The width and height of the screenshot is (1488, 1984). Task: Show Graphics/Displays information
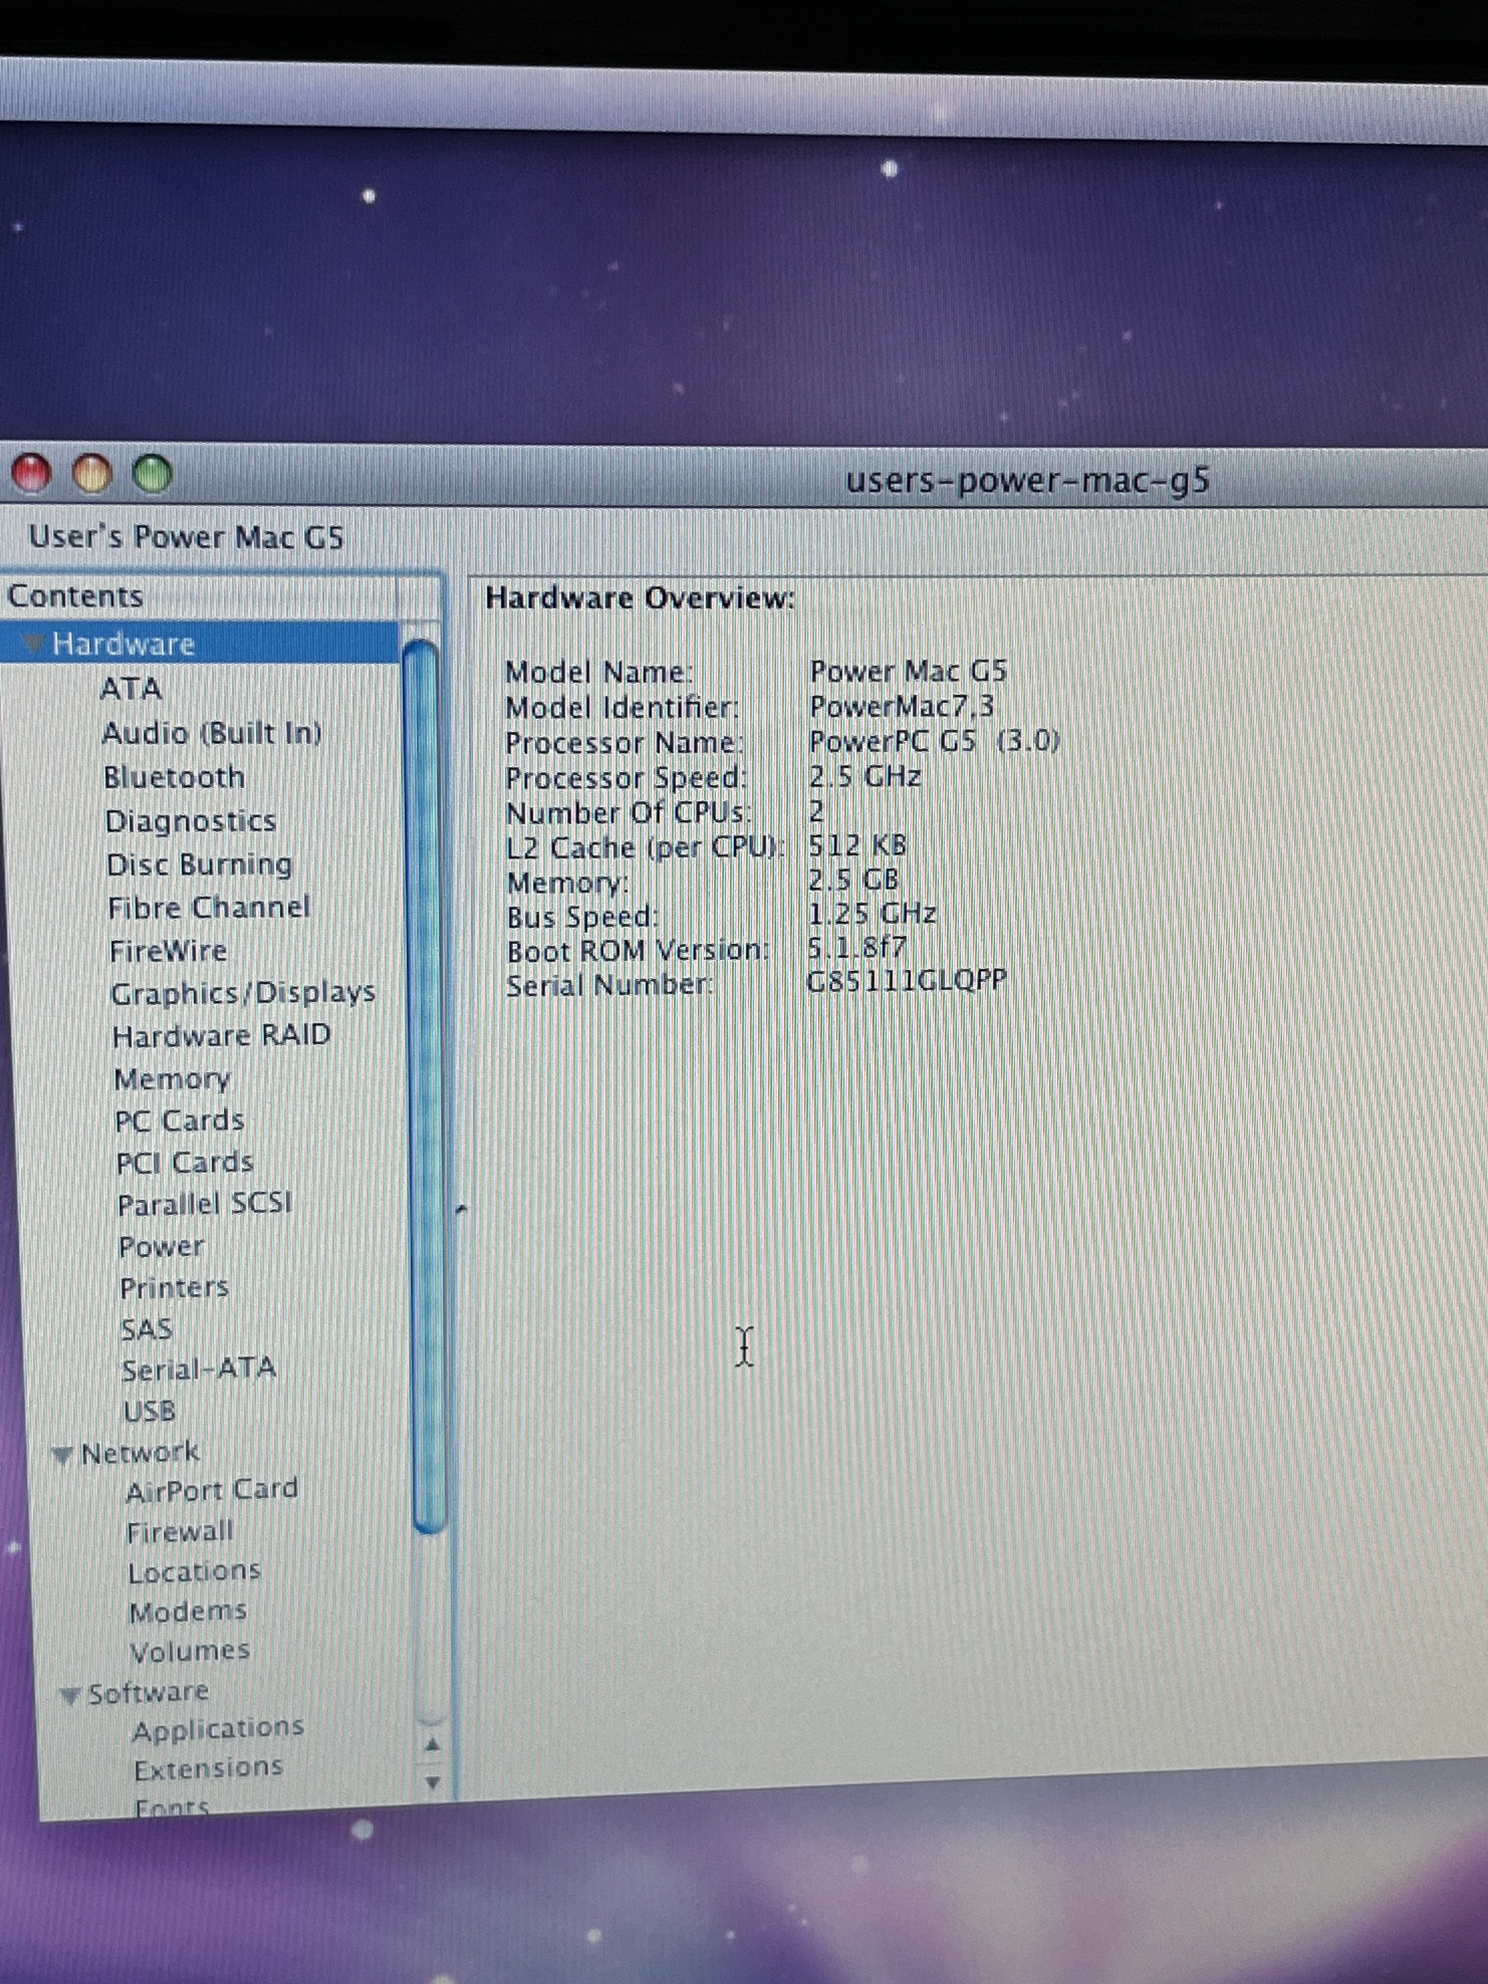coord(243,994)
